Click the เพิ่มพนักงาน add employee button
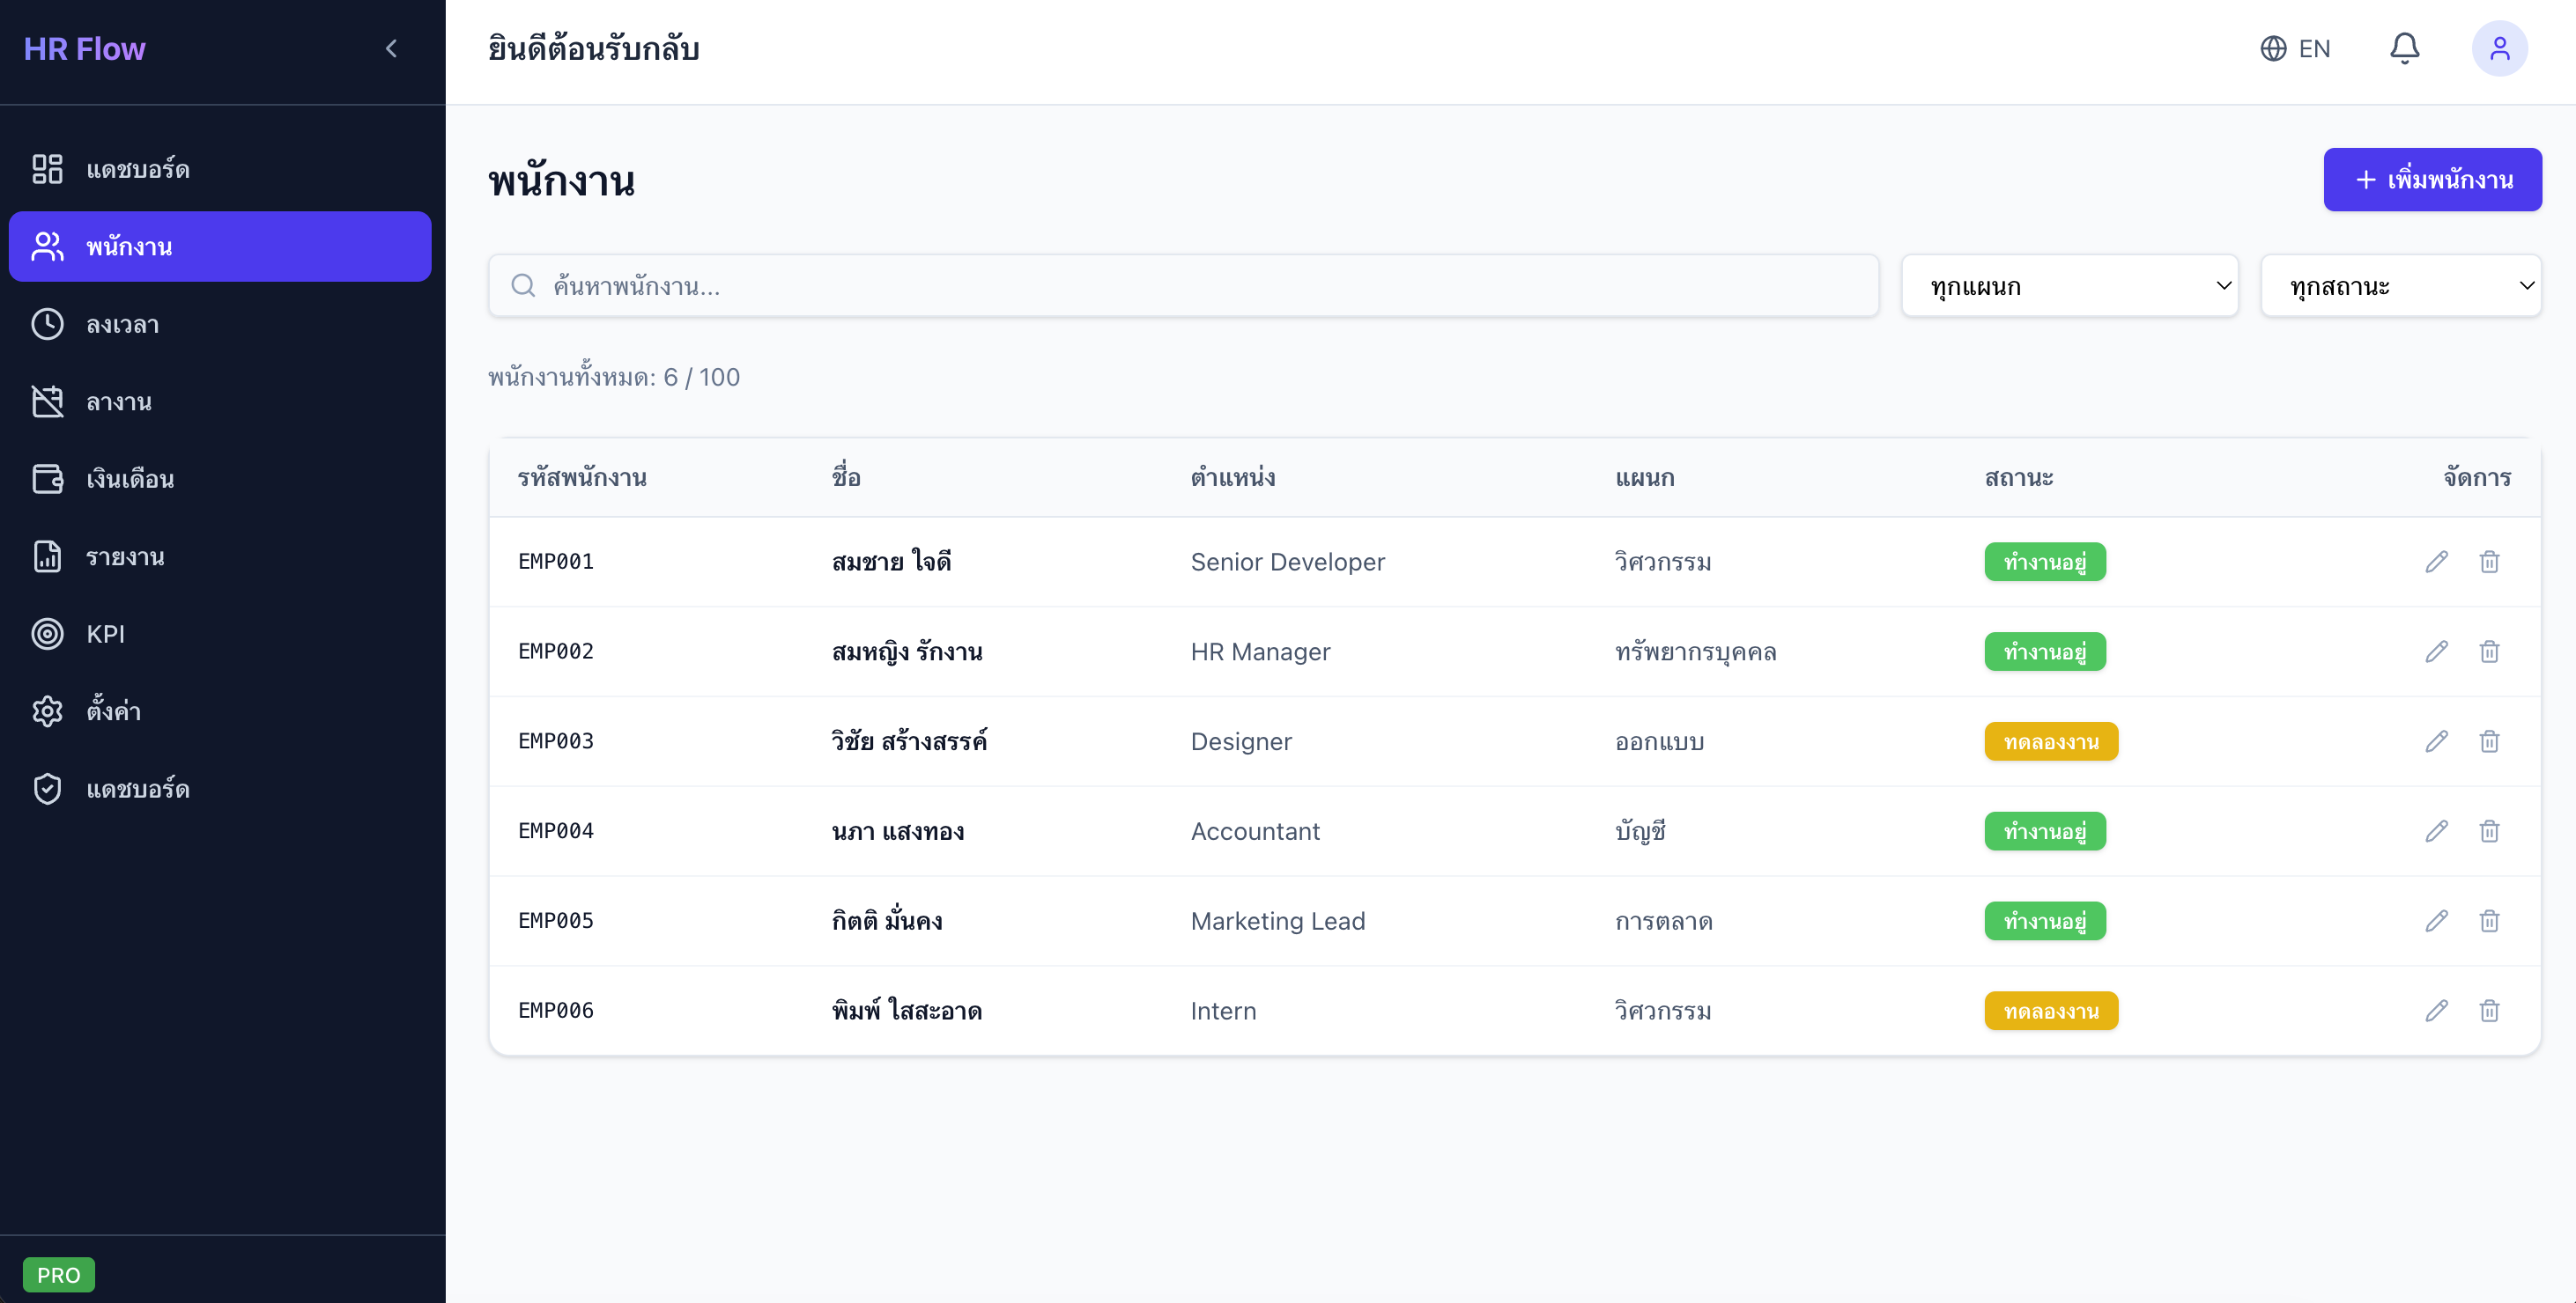 2432,180
